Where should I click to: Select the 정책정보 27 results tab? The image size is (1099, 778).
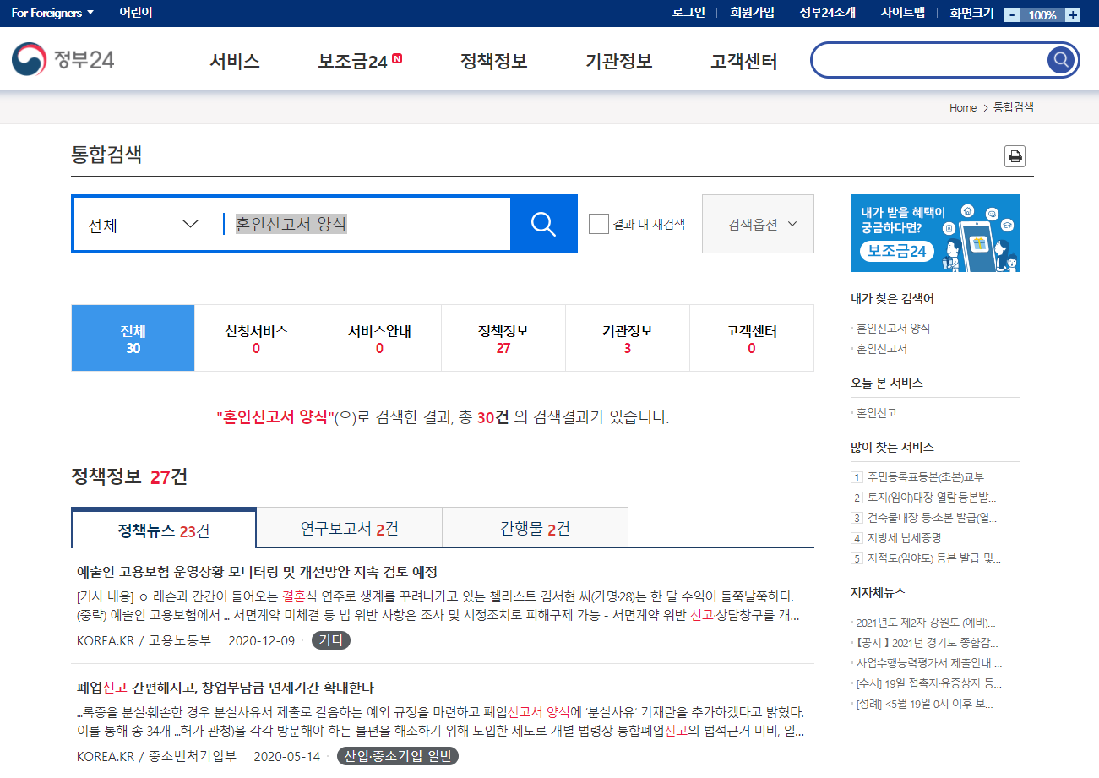click(503, 338)
